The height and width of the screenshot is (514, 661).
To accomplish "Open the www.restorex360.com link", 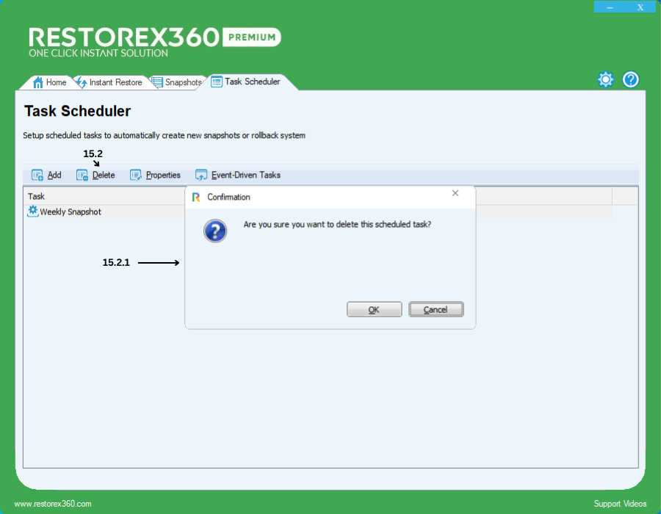I will point(53,504).
